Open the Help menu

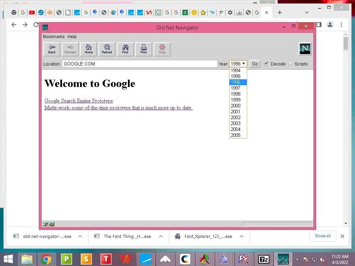coord(72,36)
